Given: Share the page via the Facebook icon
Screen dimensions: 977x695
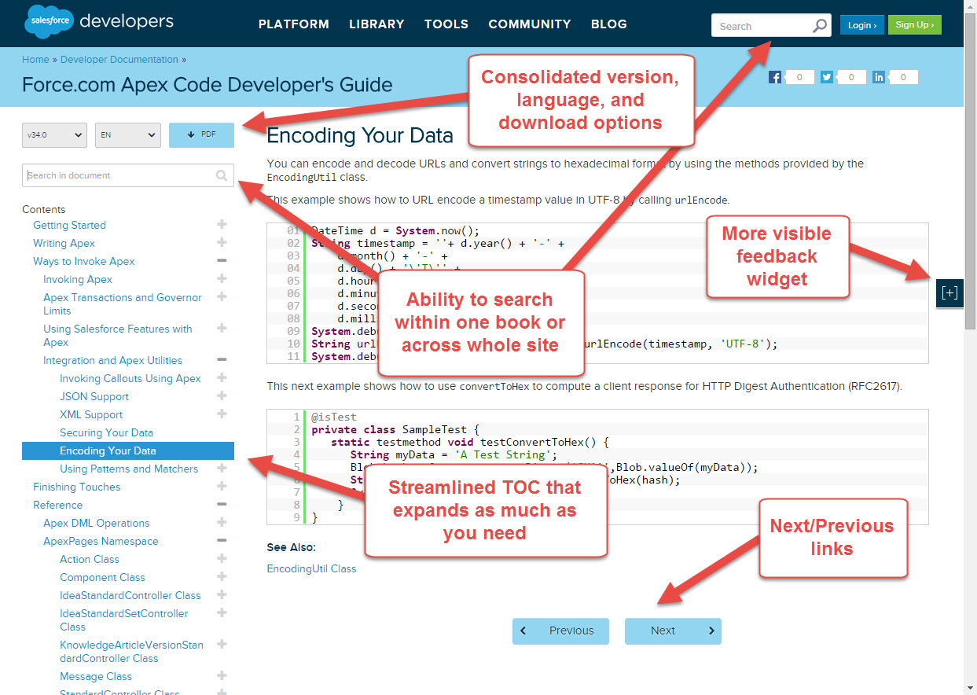Looking at the screenshot, I should pos(775,77).
